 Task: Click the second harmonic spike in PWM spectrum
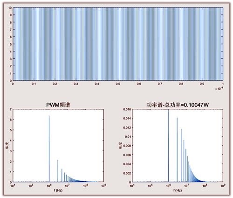click(x=58, y=171)
